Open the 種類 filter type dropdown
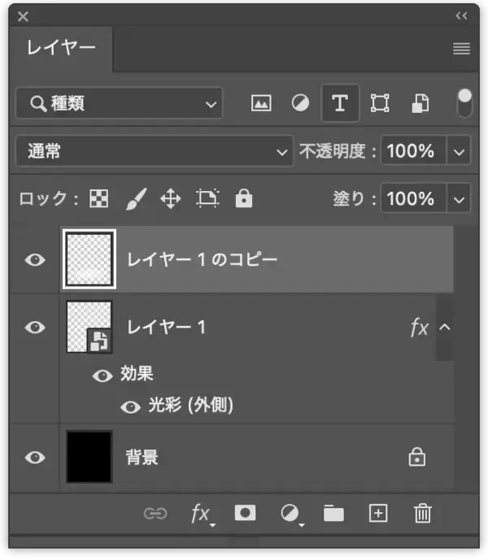 pos(119,103)
